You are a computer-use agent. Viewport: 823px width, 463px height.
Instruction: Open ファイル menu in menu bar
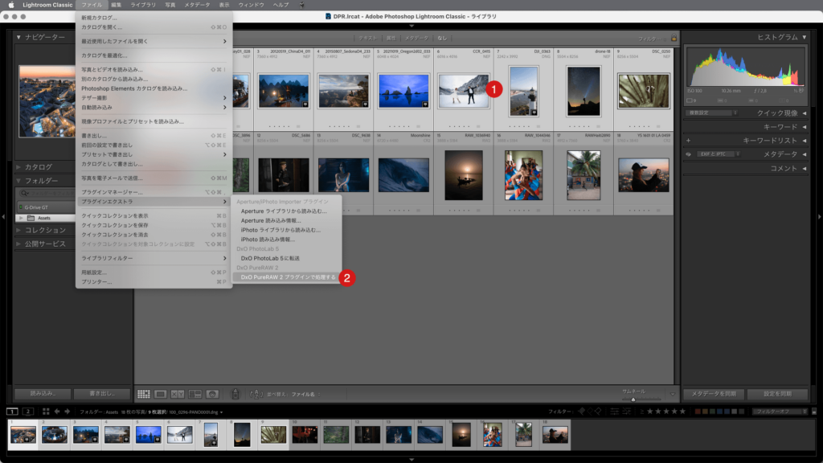click(92, 5)
